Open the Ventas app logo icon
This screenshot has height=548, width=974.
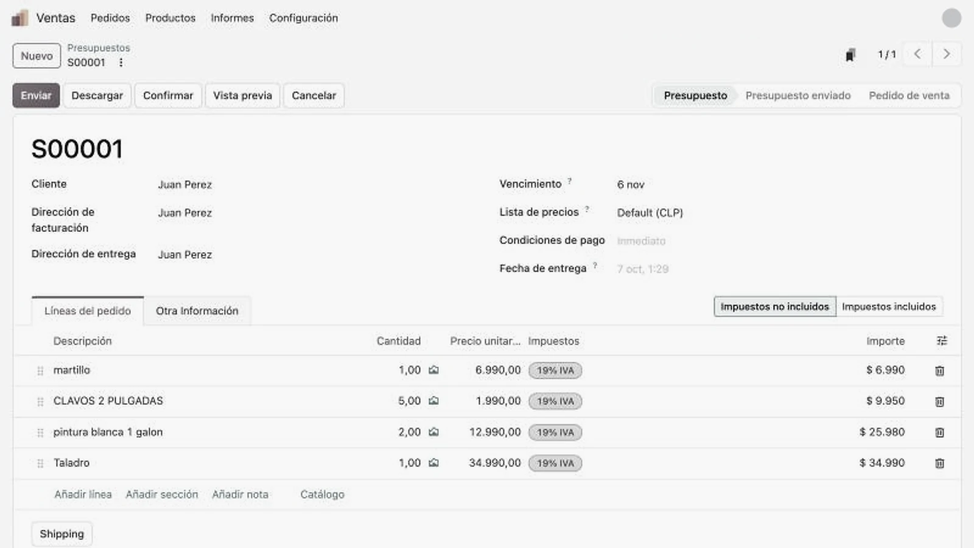19,18
